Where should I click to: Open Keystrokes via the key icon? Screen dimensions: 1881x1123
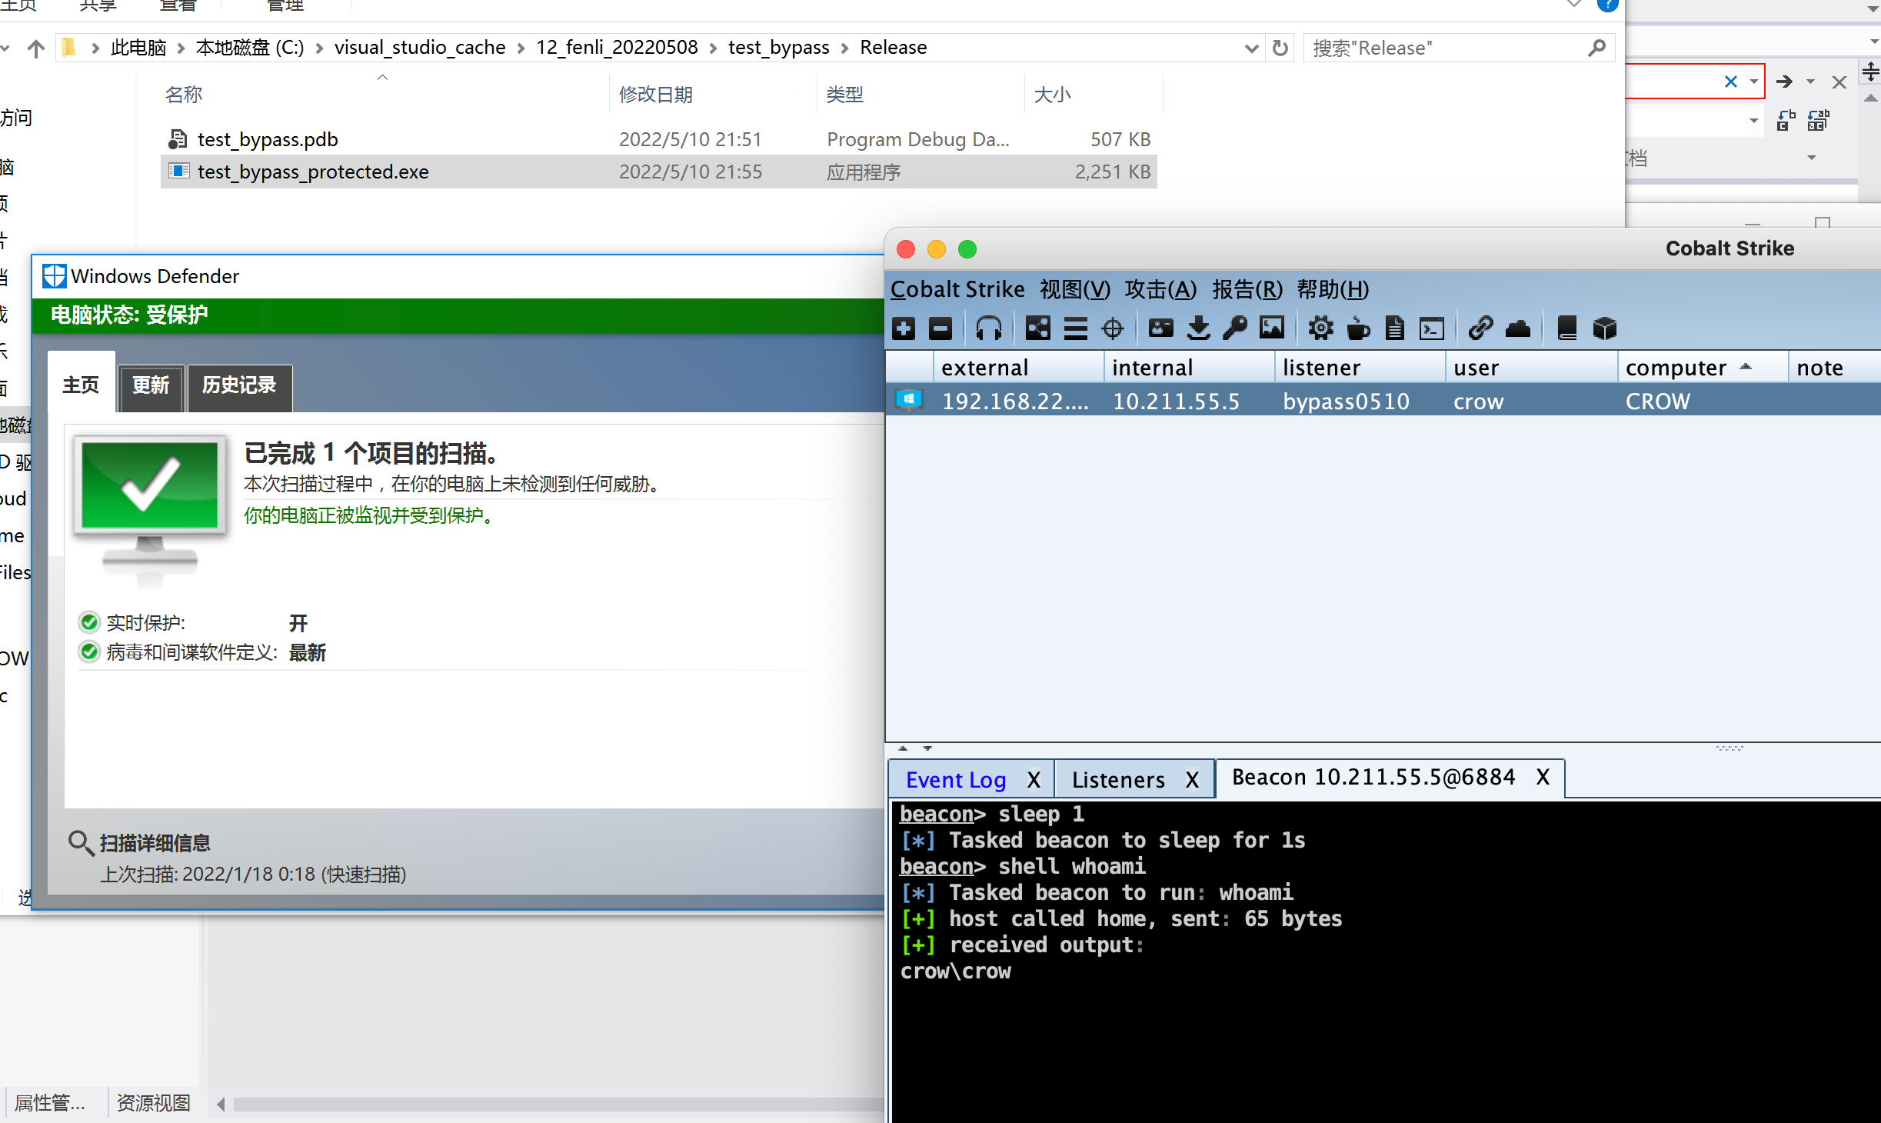click(1235, 328)
